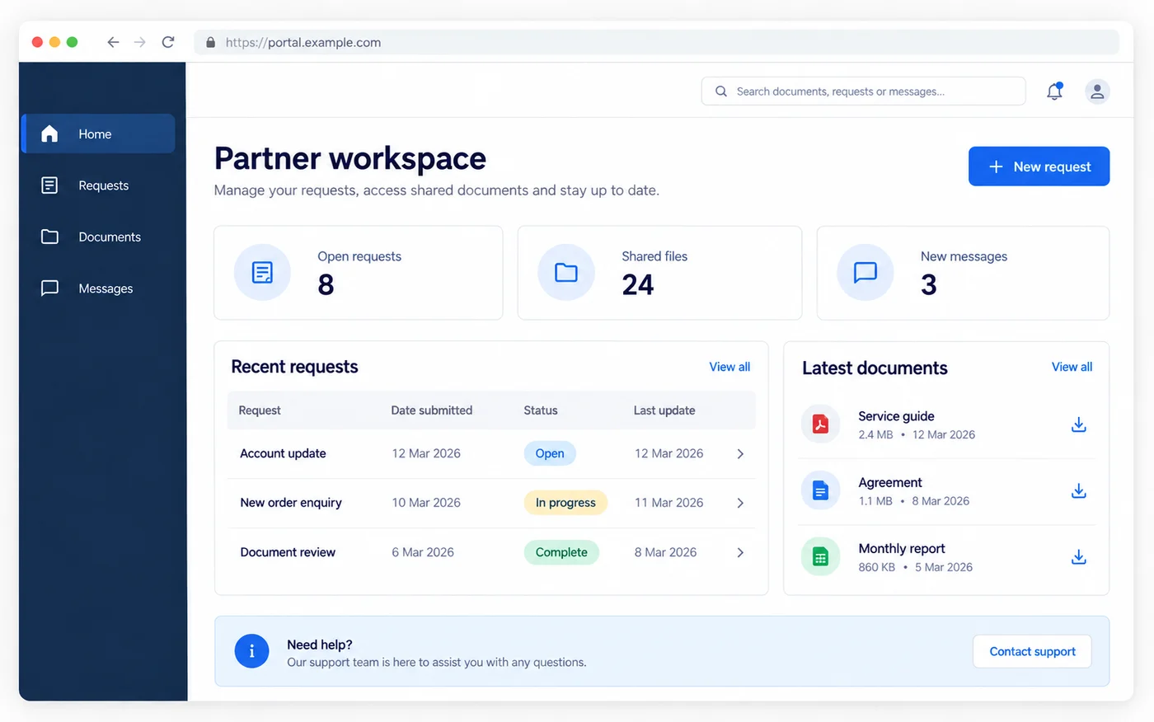Click the info icon in Need help banner
Image resolution: width=1154 pixels, height=722 pixels.
(x=251, y=651)
